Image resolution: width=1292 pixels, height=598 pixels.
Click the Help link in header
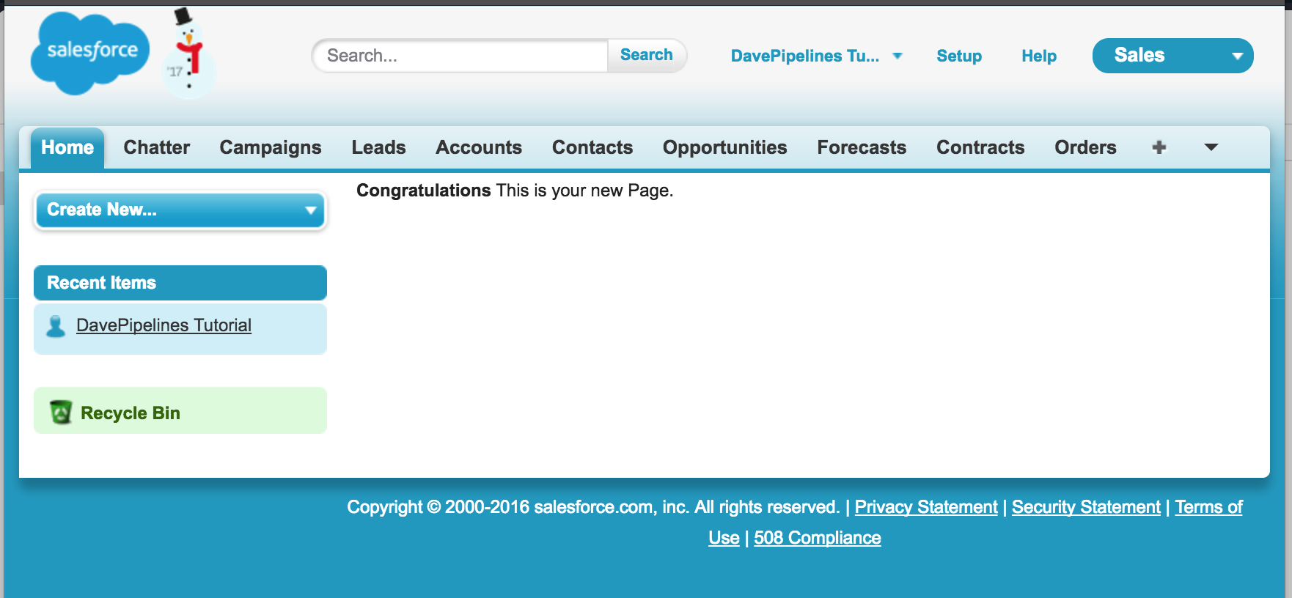1038,56
